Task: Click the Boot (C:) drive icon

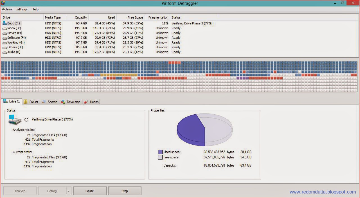Action: (x=5, y=23)
